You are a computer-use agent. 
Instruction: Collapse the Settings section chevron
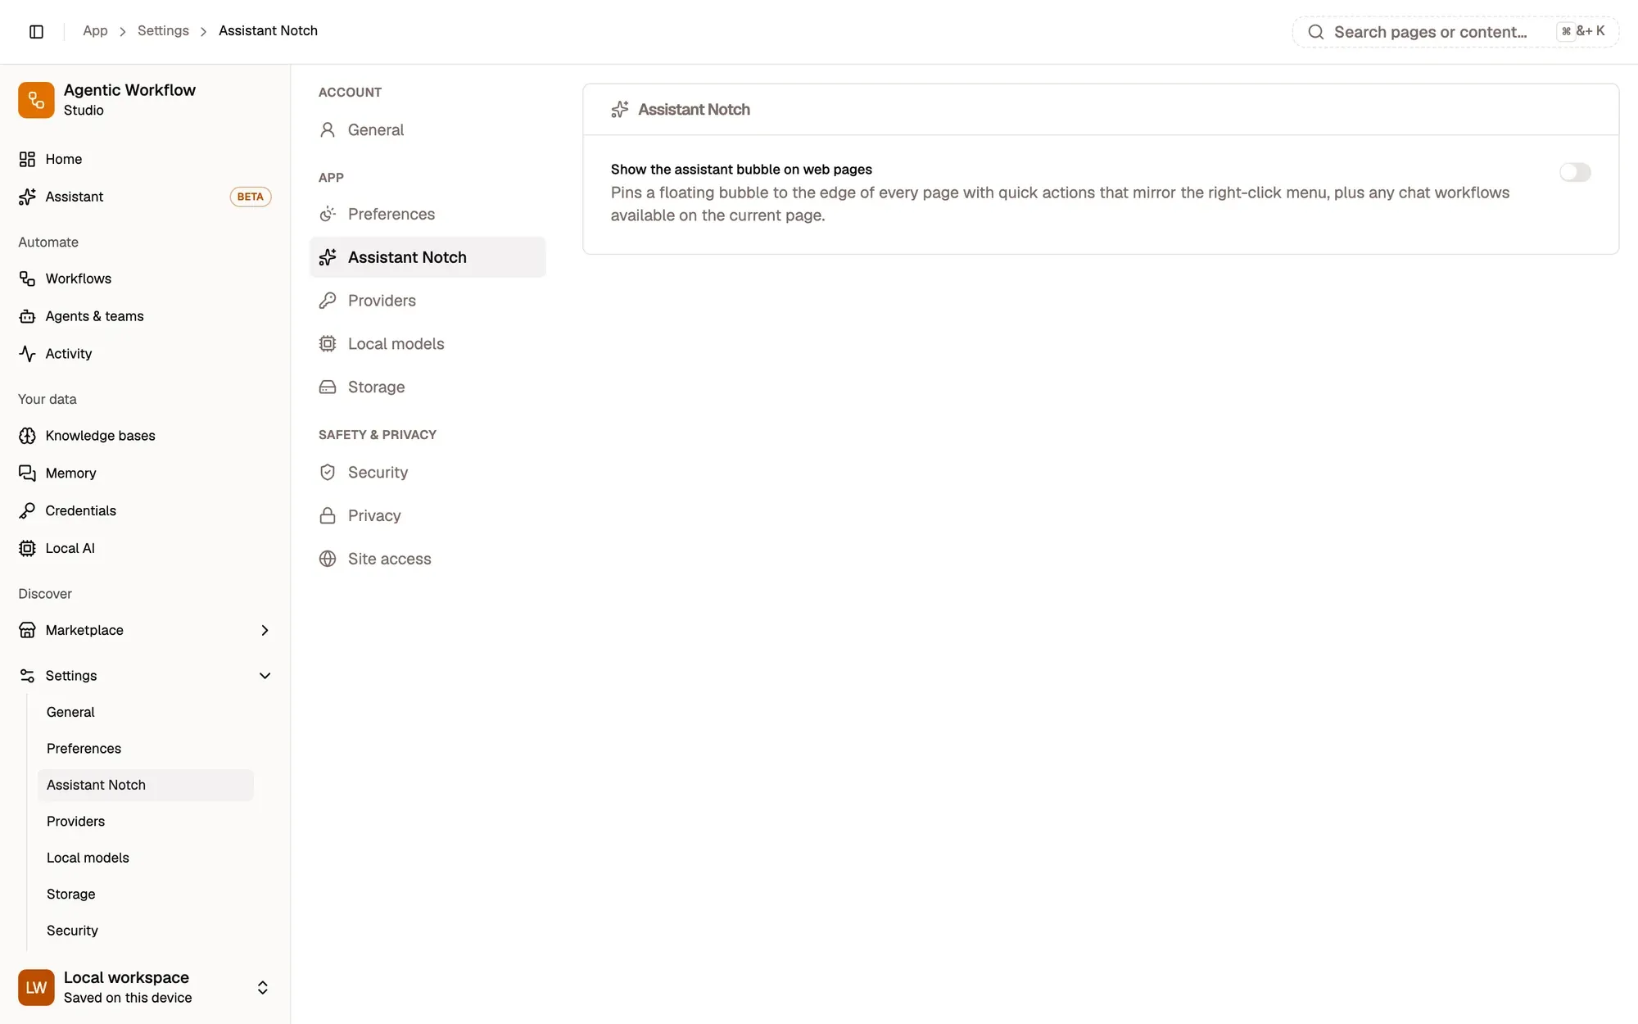coord(265,676)
